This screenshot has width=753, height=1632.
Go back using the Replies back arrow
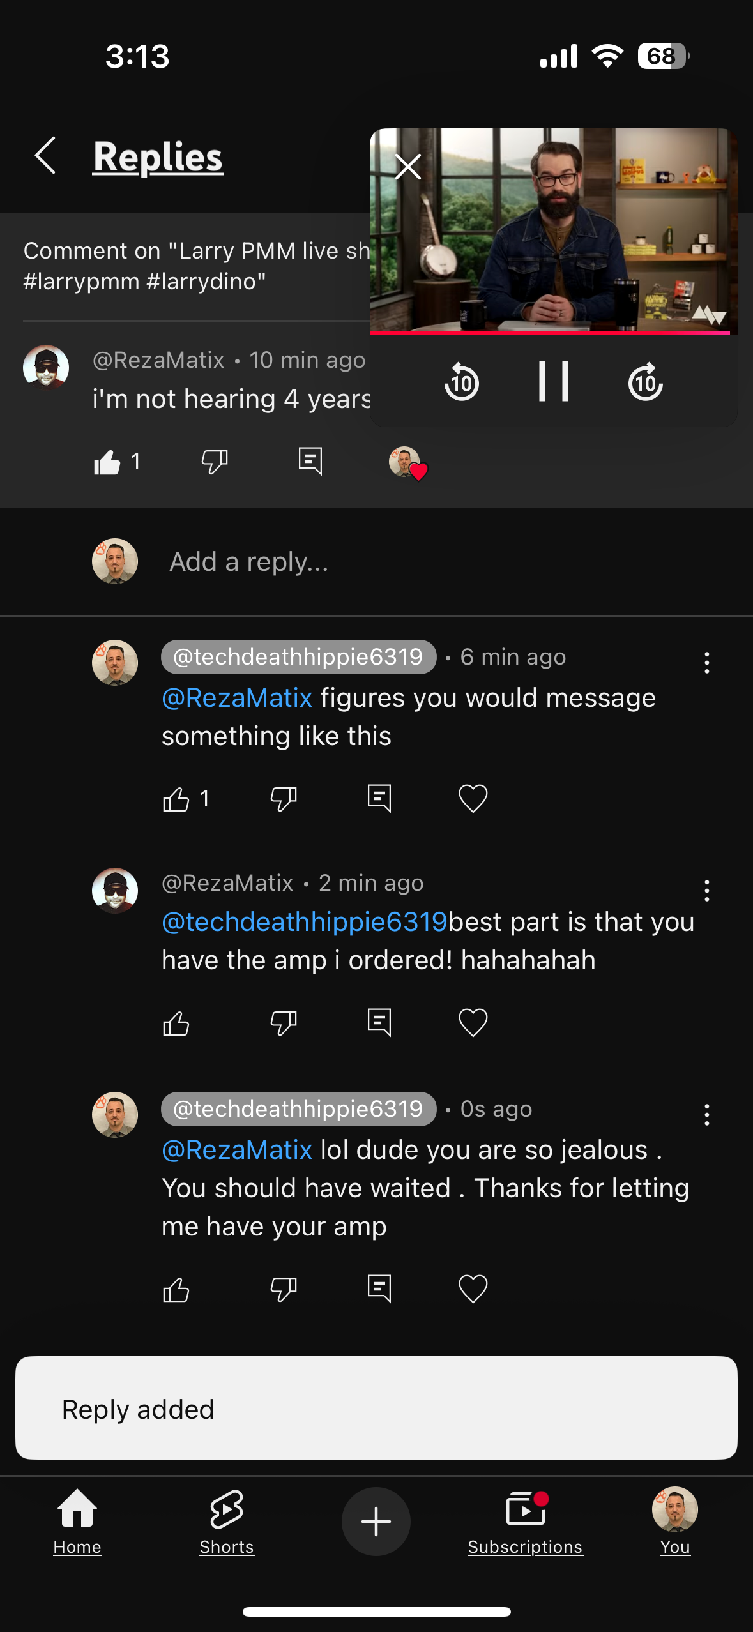pyautogui.click(x=45, y=155)
